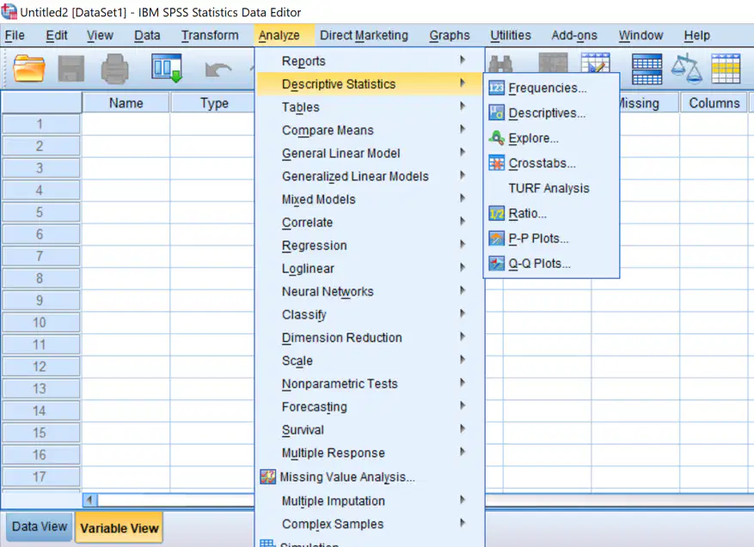
Task: Click the Undo arrow toolbar icon
Action: pos(218,70)
